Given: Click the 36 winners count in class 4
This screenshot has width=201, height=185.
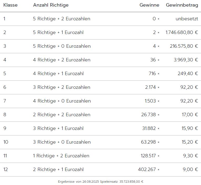Looking at the screenshot, I should tap(153, 60).
